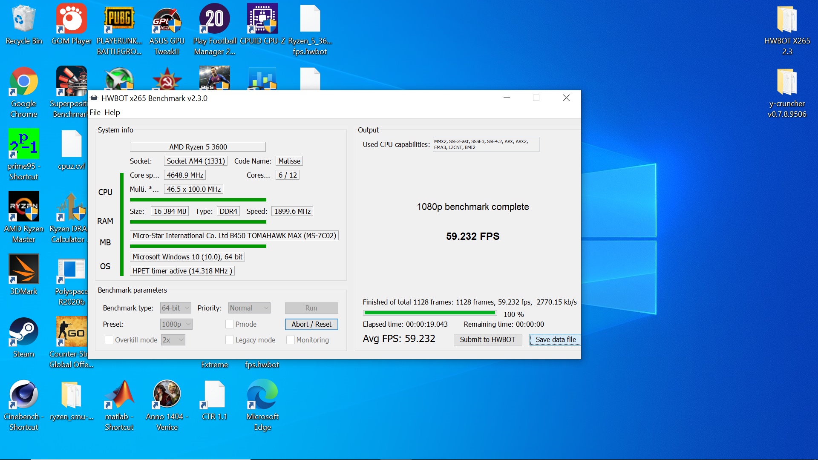
Task: Expand the Benchmark type 64-bit dropdown
Action: [x=176, y=308]
